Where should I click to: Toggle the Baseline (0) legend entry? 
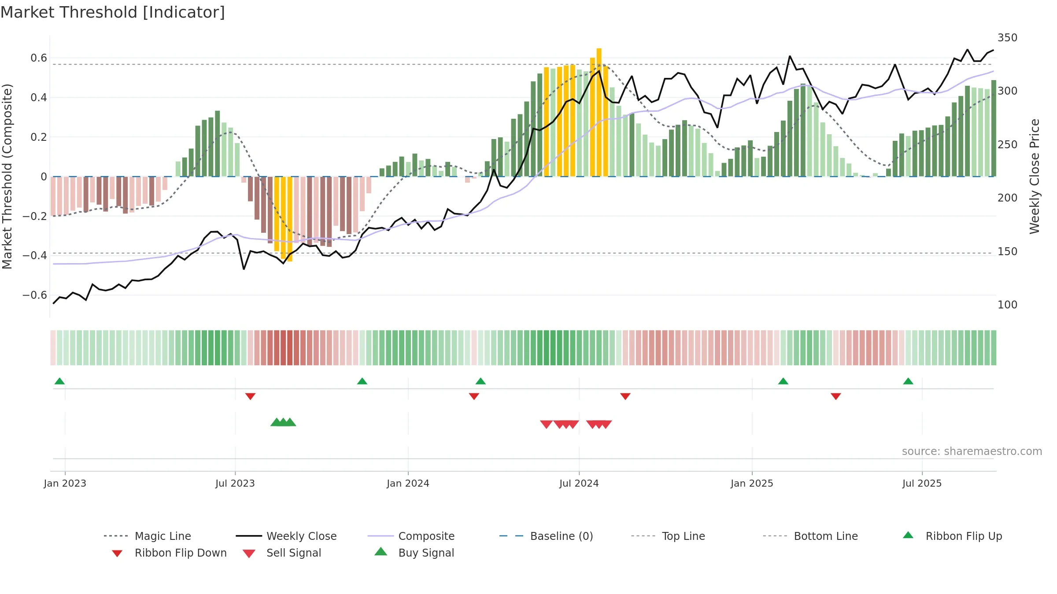point(546,536)
